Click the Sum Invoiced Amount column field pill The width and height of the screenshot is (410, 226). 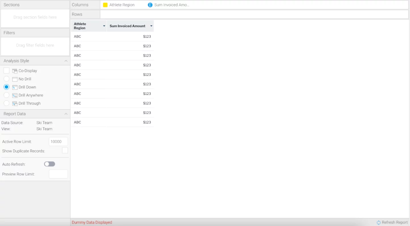(x=171, y=5)
